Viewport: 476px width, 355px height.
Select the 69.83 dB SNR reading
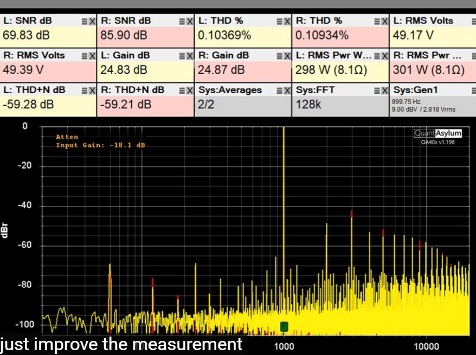26,35
